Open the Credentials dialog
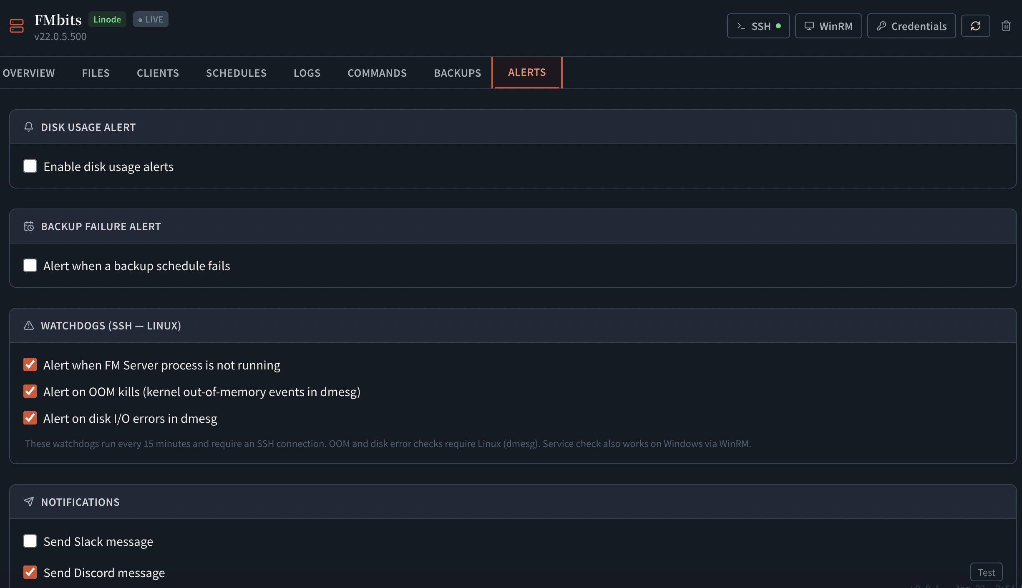 [x=911, y=26]
